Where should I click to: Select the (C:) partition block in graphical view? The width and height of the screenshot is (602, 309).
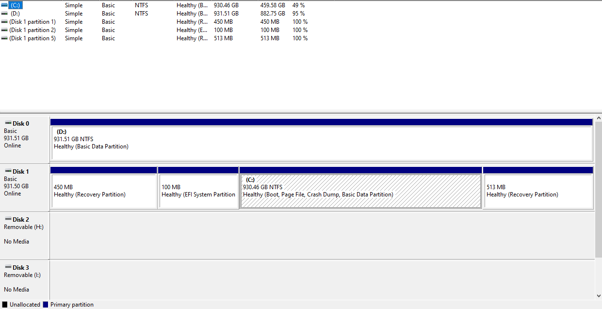pos(360,191)
